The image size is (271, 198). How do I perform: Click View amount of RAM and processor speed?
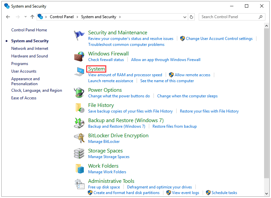125,75
